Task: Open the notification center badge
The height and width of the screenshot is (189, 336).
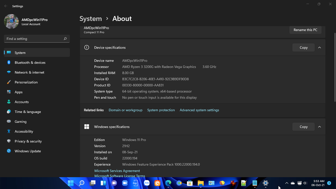Action: point(329,183)
